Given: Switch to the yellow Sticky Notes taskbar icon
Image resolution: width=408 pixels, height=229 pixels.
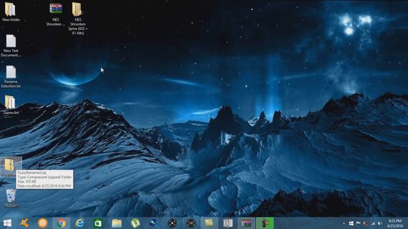Looking at the screenshot, I should coord(209,223).
